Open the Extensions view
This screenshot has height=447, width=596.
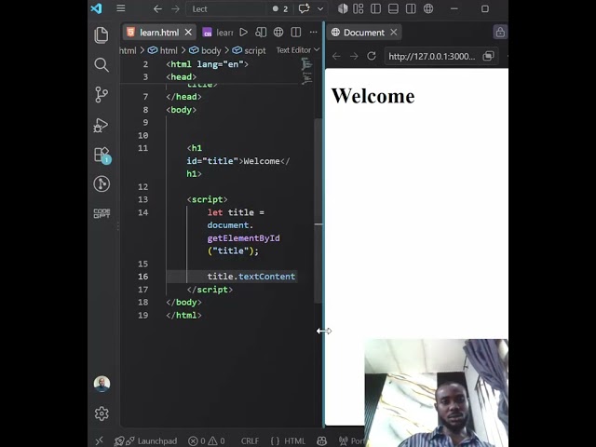point(102,156)
